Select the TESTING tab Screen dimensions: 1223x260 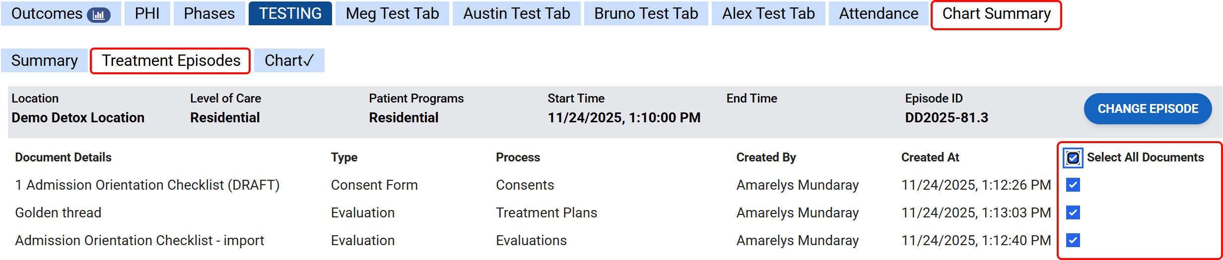tap(290, 14)
